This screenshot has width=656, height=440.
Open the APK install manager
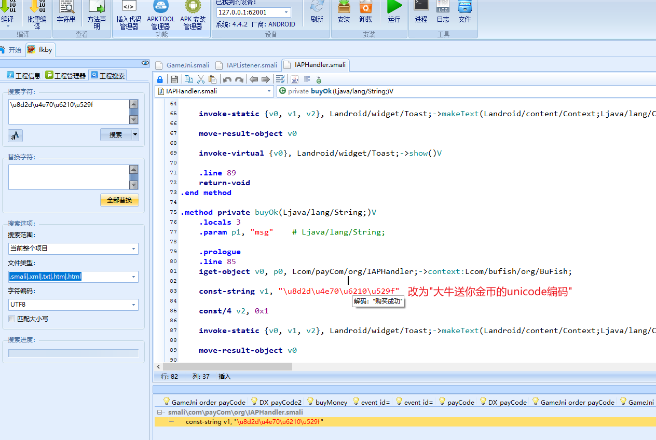pyautogui.click(x=193, y=15)
